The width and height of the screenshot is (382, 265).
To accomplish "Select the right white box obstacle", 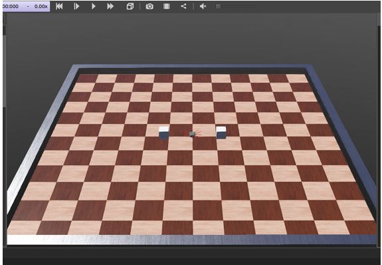I will (x=221, y=132).
